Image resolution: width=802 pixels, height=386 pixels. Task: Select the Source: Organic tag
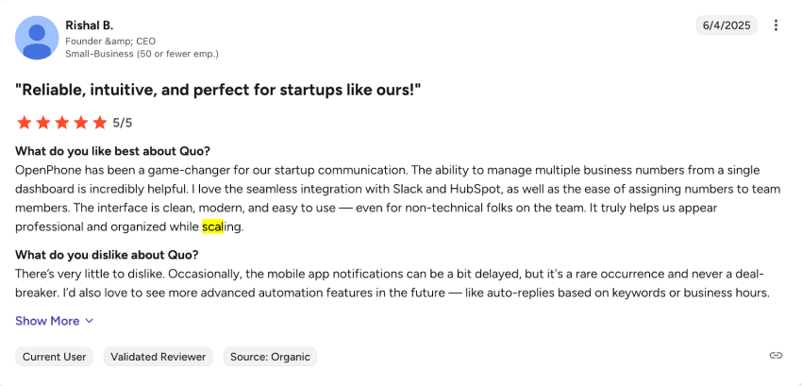[x=270, y=357]
